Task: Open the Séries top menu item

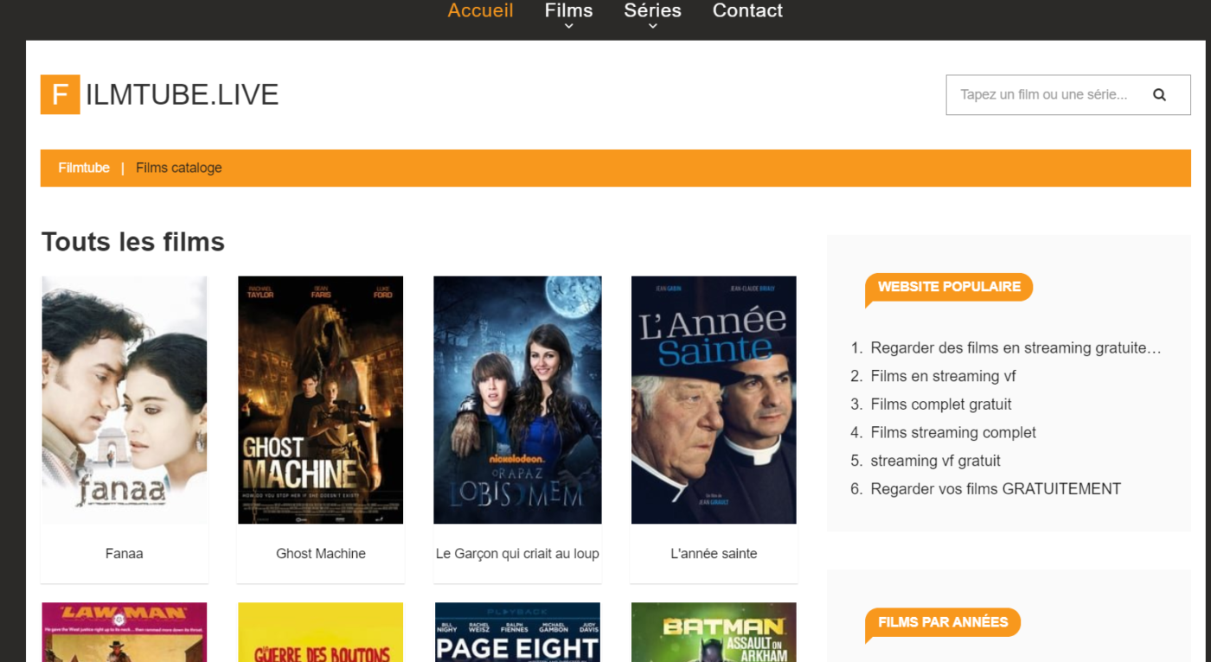Action: [x=652, y=10]
